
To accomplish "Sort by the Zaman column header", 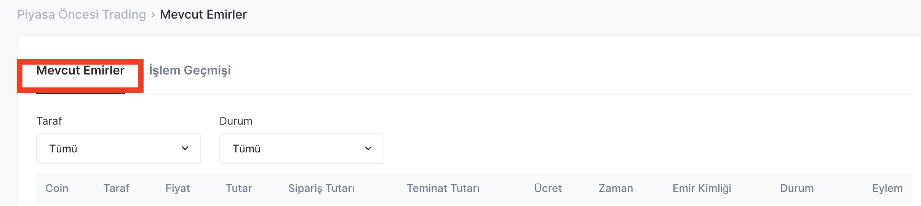I will pos(616,189).
